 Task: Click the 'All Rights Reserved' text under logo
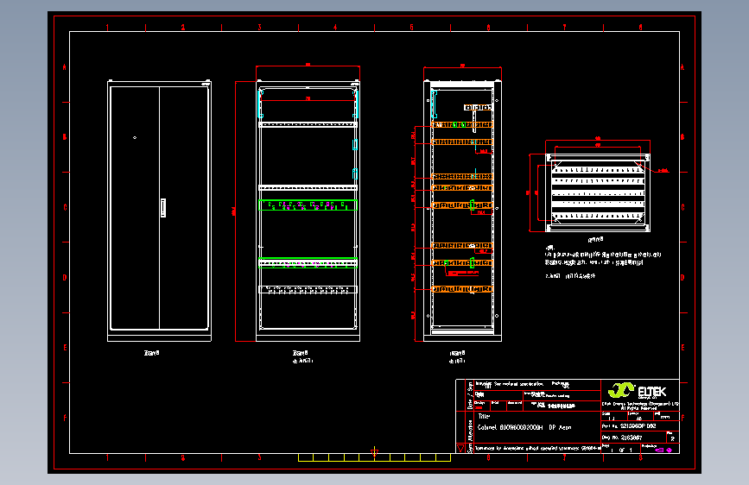coord(638,408)
